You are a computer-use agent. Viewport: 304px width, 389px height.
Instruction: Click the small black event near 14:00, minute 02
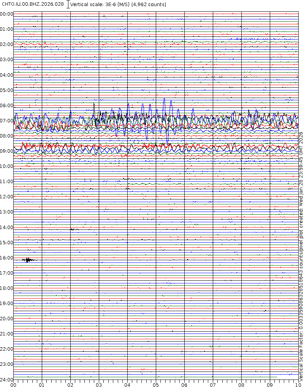(74, 229)
